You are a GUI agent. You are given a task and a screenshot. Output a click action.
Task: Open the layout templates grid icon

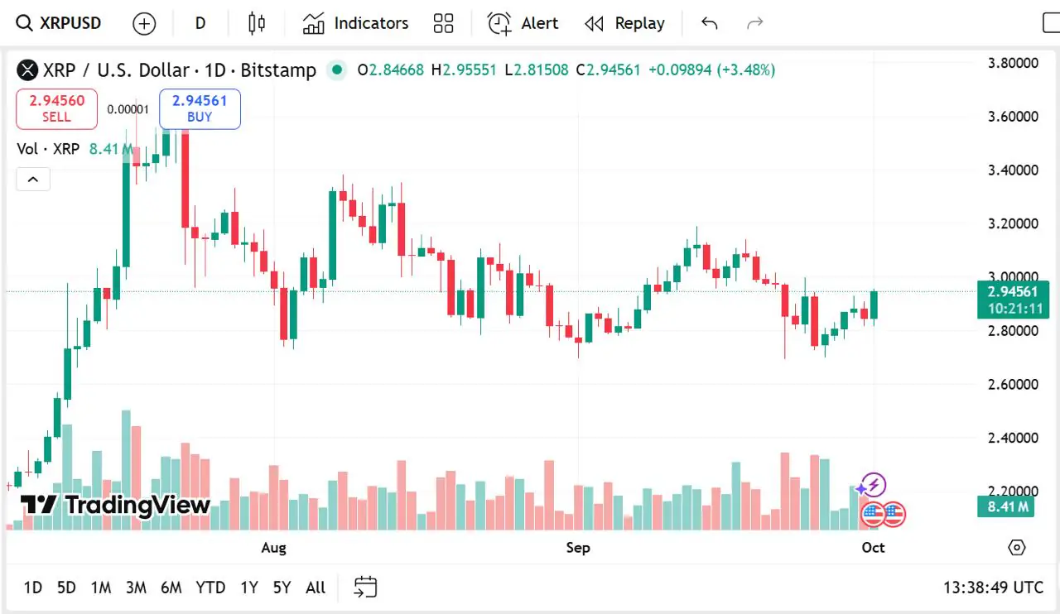pyautogui.click(x=444, y=23)
